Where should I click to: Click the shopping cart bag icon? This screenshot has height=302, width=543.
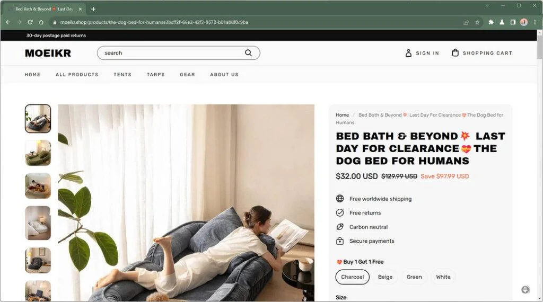(x=456, y=52)
